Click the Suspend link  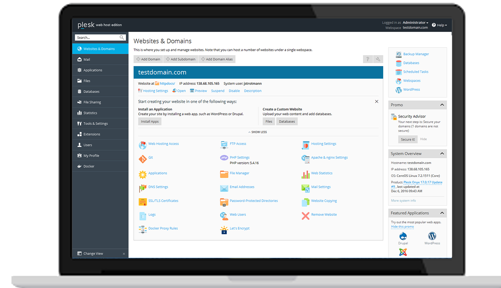click(x=218, y=91)
